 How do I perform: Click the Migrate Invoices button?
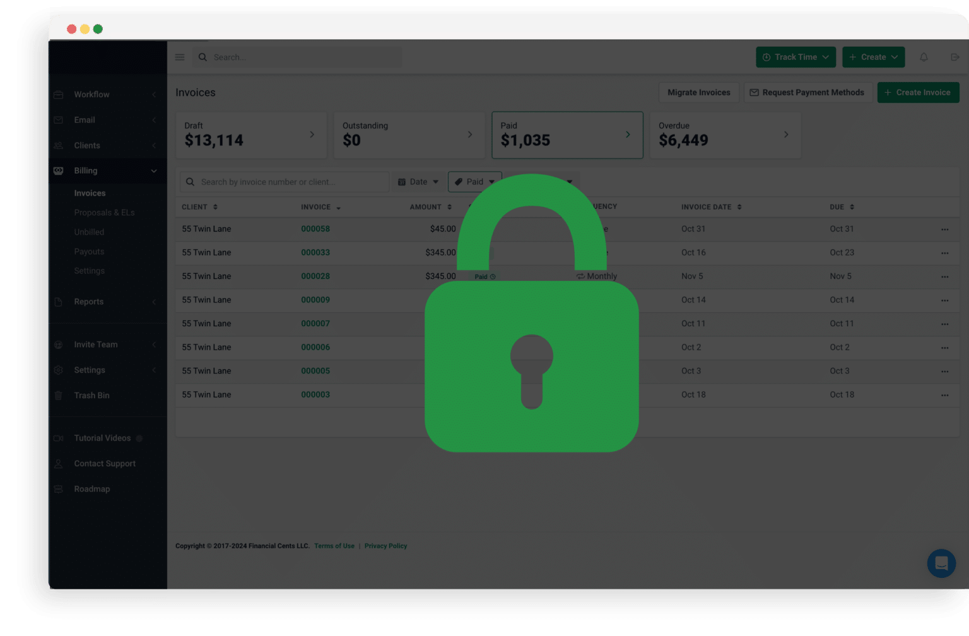pyautogui.click(x=699, y=93)
